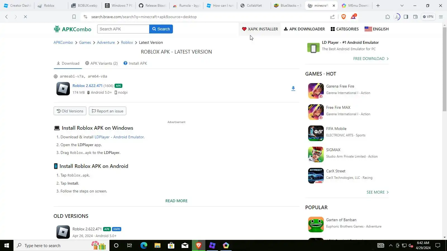Expand READ MORE instructions
This screenshot has height=251, width=447.
click(176, 201)
